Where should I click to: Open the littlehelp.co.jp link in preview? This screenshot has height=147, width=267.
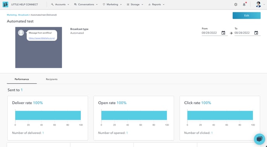42,38
